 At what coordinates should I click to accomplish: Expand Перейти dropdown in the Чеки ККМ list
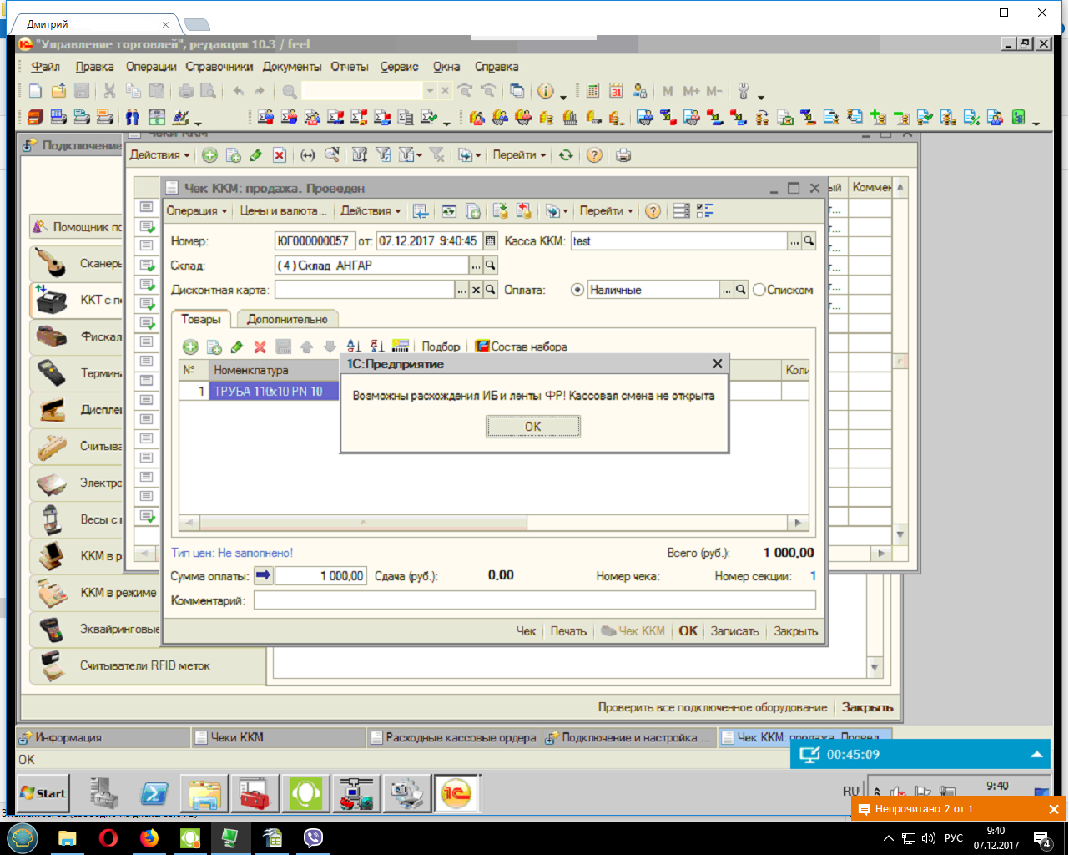520,155
